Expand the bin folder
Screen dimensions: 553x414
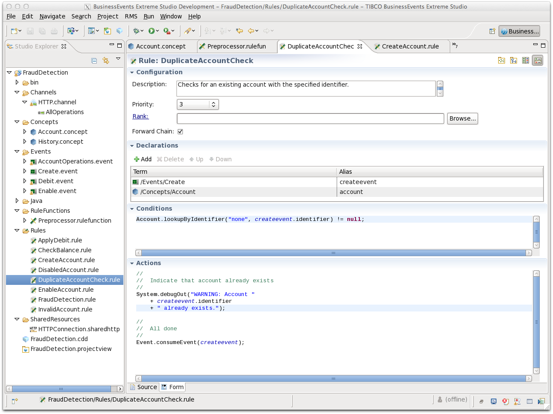[17, 82]
